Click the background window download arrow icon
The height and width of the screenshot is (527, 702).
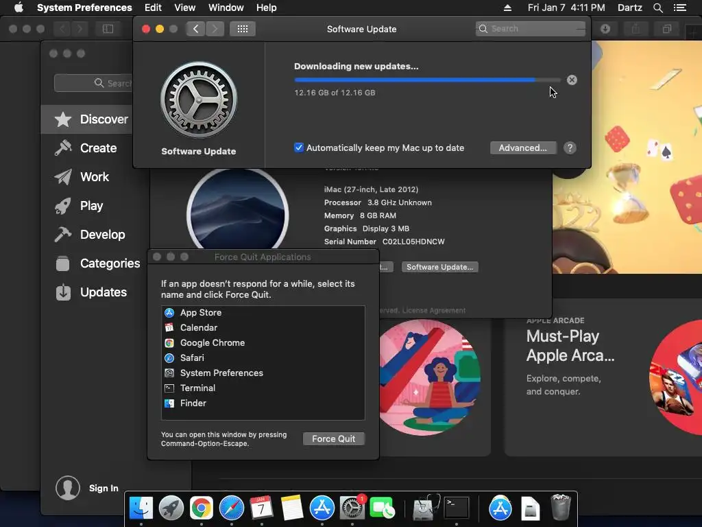[x=605, y=29]
